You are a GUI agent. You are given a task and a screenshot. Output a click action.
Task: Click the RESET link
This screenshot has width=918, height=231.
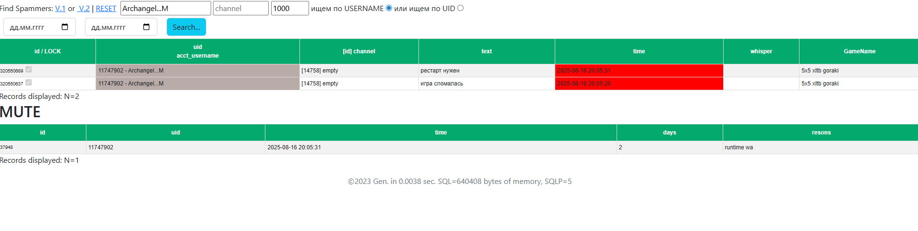coord(106,9)
